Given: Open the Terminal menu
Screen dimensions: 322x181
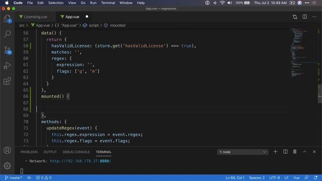Looking at the screenshot, I should (x=108, y=3).
